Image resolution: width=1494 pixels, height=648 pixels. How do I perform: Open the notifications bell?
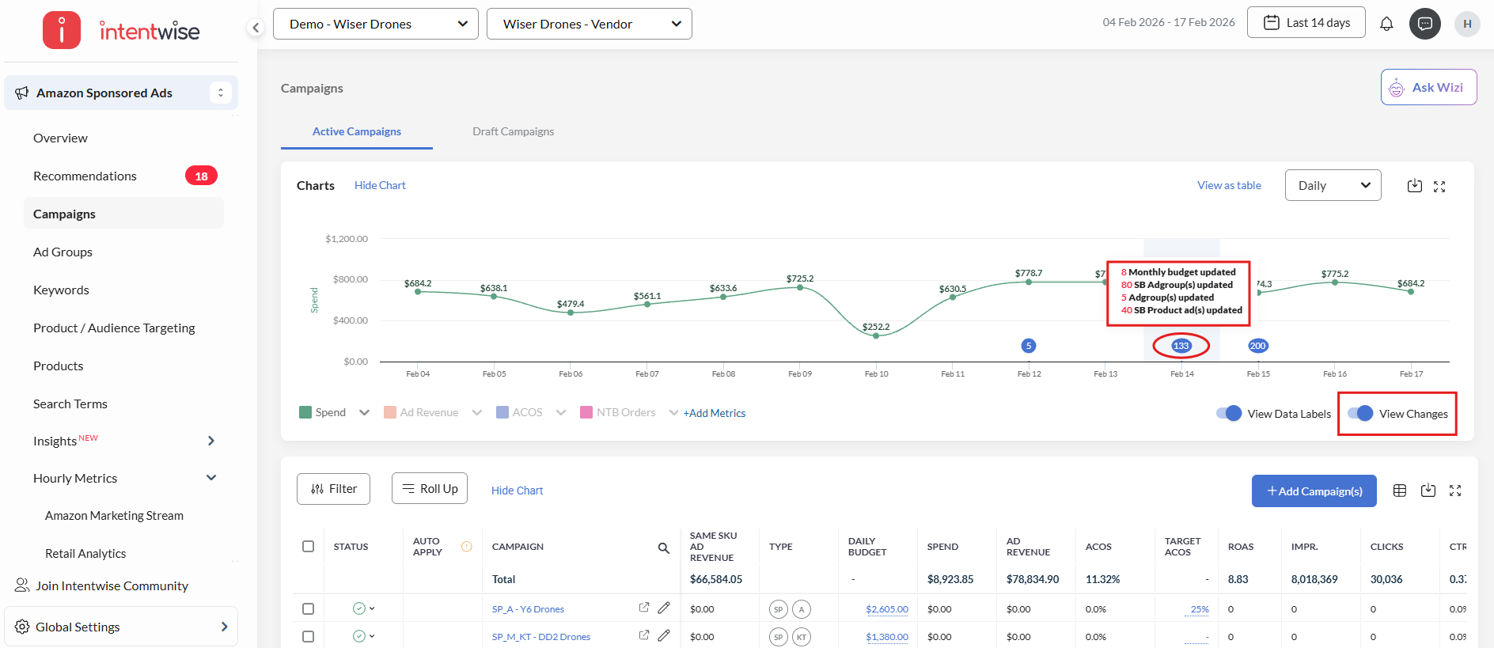point(1386,24)
